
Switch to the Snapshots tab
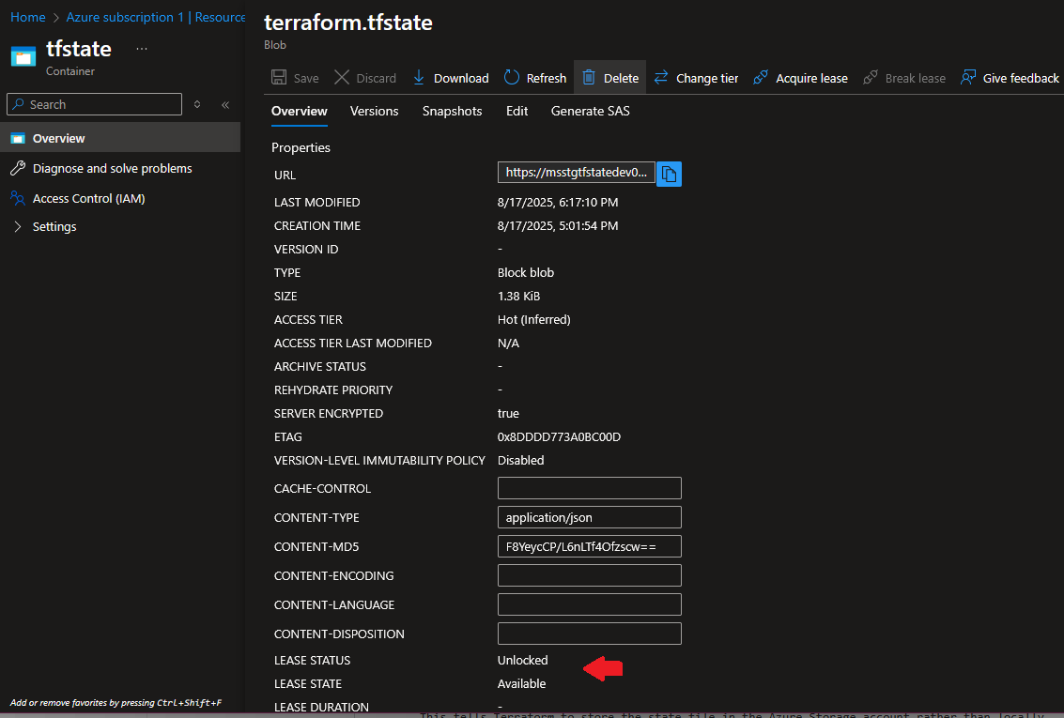coord(452,111)
